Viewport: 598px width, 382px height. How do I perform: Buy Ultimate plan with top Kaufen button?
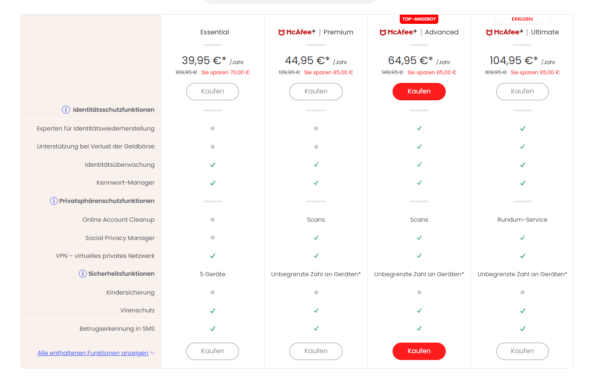(522, 92)
